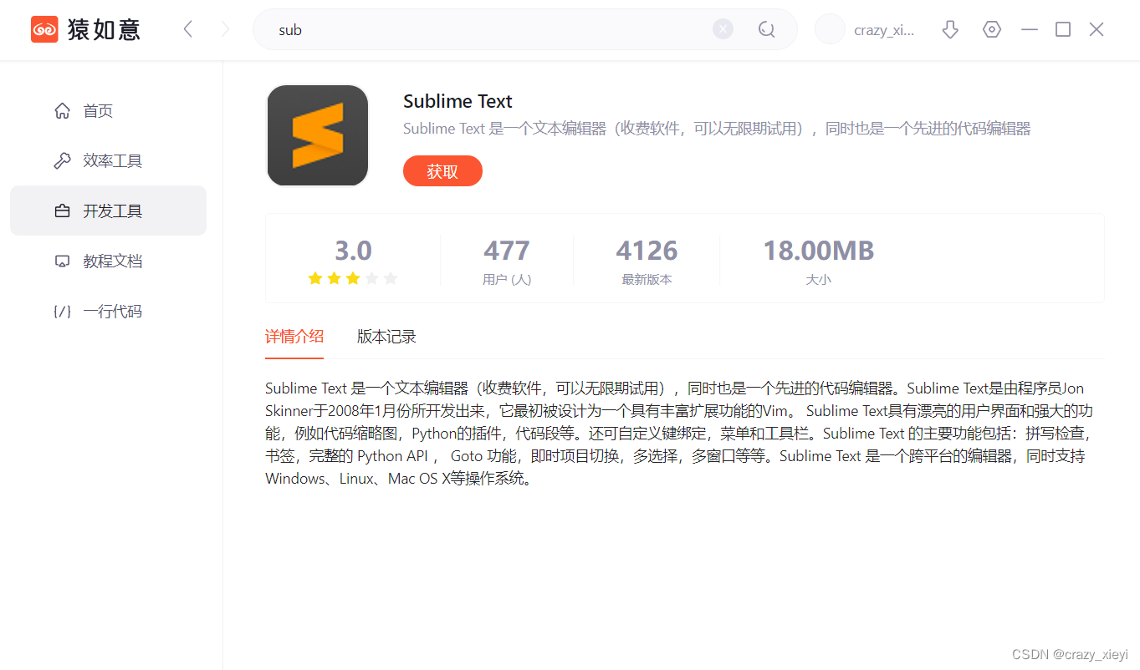The image size is (1140, 670).
Task: Switch to the 版本记录 tab
Action: (x=386, y=337)
